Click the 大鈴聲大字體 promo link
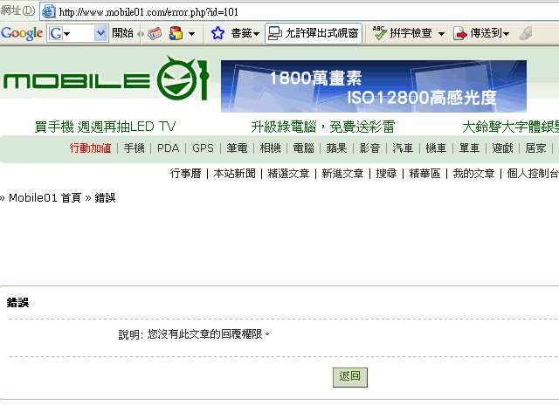Viewport: 559px width, 419px height. click(x=510, y=127)
